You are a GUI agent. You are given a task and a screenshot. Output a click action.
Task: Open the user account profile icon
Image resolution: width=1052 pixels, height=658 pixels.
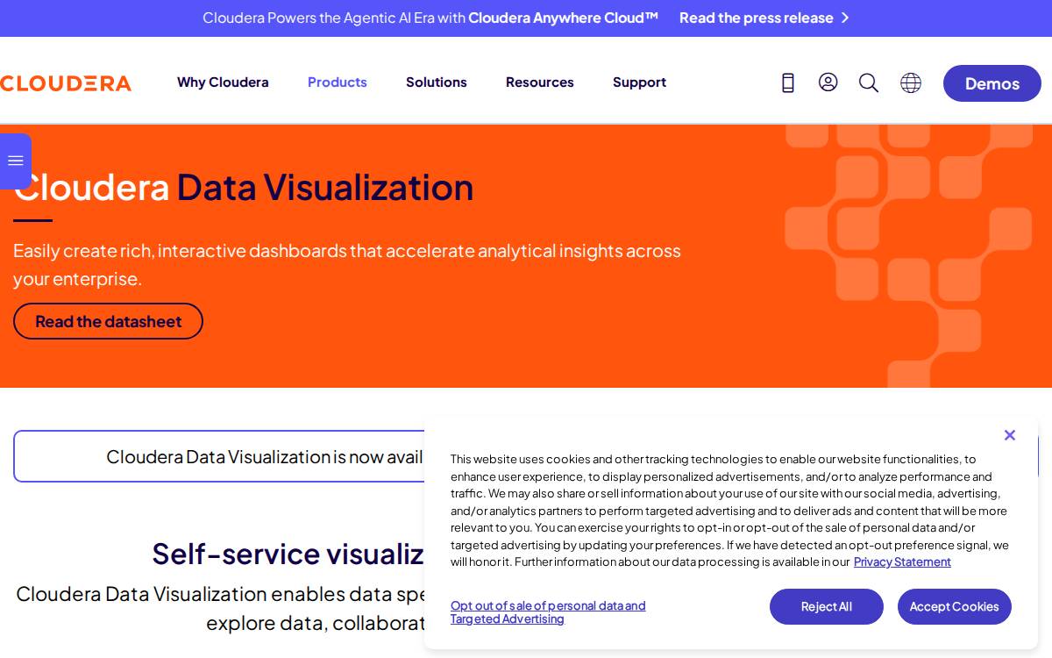click(x=828, y=82)
